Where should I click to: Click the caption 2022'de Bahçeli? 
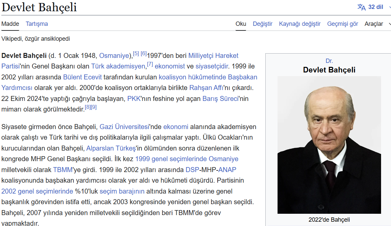[x=329, y=220]
